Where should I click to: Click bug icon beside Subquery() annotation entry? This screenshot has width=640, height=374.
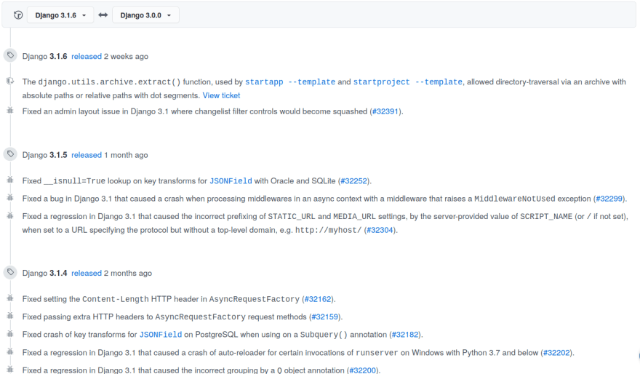[10, 333]
